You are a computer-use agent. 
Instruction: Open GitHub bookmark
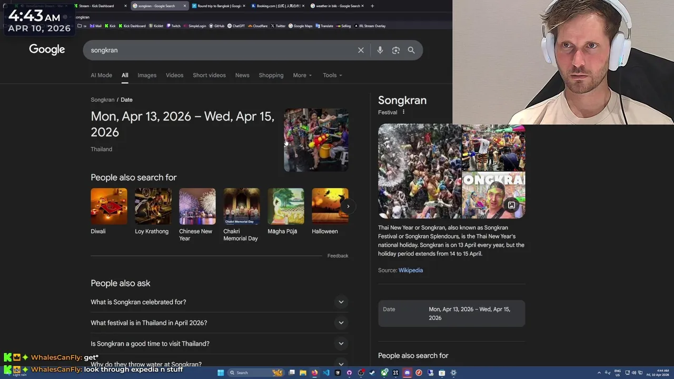pyautogui.click(x=217, y=26)
